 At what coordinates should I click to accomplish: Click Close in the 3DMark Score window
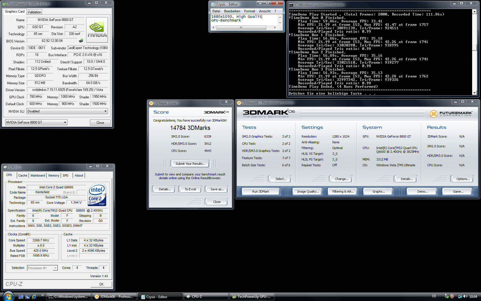pyautogui.click(x=217, y=202)
